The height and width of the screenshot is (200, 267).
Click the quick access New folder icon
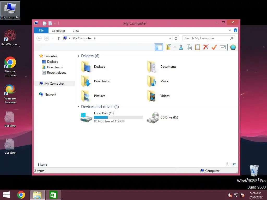click(x=50, y=23)
